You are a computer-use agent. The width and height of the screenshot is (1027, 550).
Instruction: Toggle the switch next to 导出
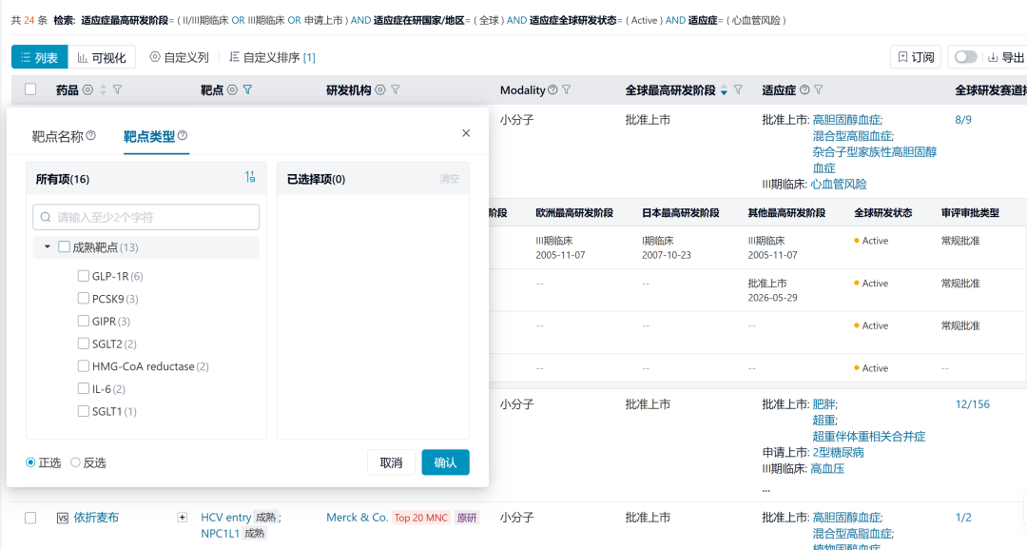965,57
